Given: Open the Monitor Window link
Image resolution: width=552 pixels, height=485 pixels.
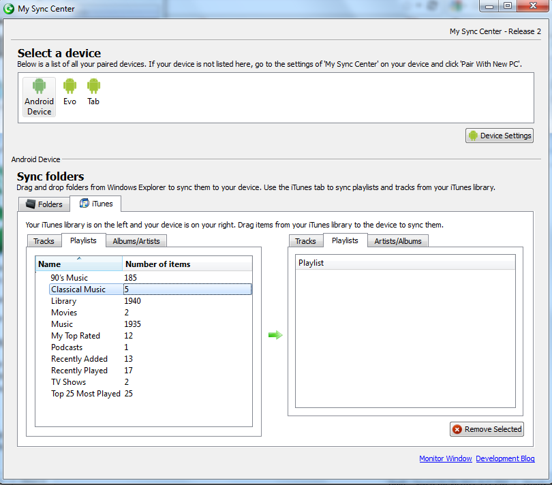Looking at the screenshot, I should 445,458.
